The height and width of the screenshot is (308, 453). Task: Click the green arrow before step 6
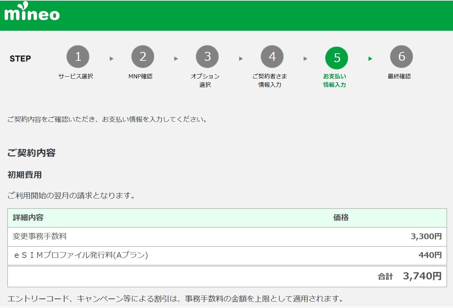tap(370, 59)
